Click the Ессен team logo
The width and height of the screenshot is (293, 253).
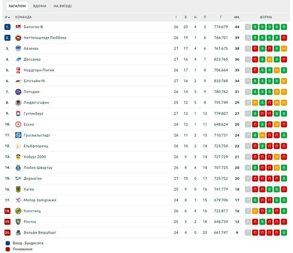[x=18, y=124]
